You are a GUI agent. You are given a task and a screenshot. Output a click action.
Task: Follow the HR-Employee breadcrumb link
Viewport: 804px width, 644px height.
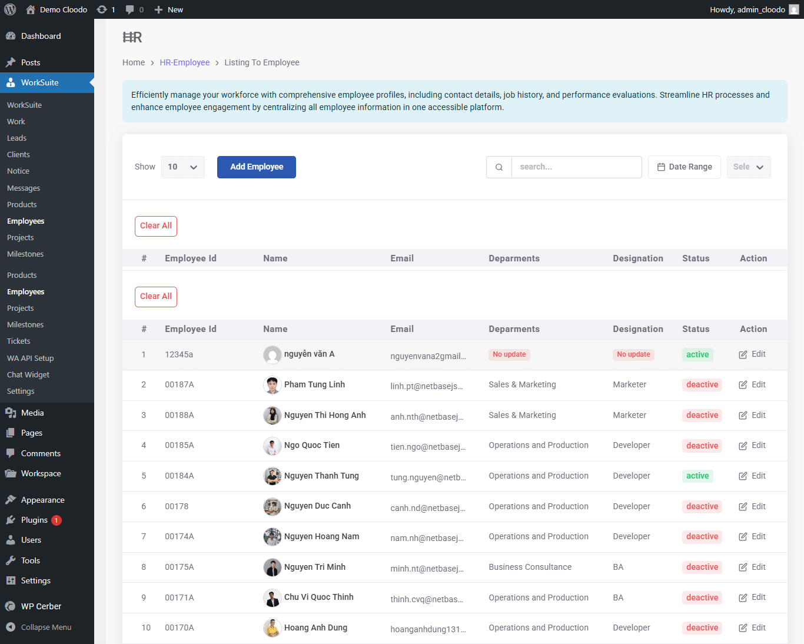click(x=184, y=62)
